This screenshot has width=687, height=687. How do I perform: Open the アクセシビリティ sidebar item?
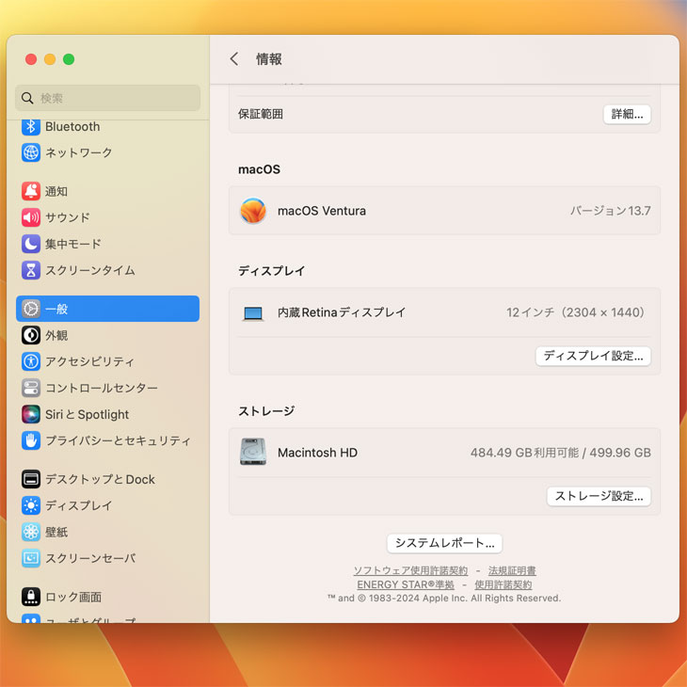point(89,361)
